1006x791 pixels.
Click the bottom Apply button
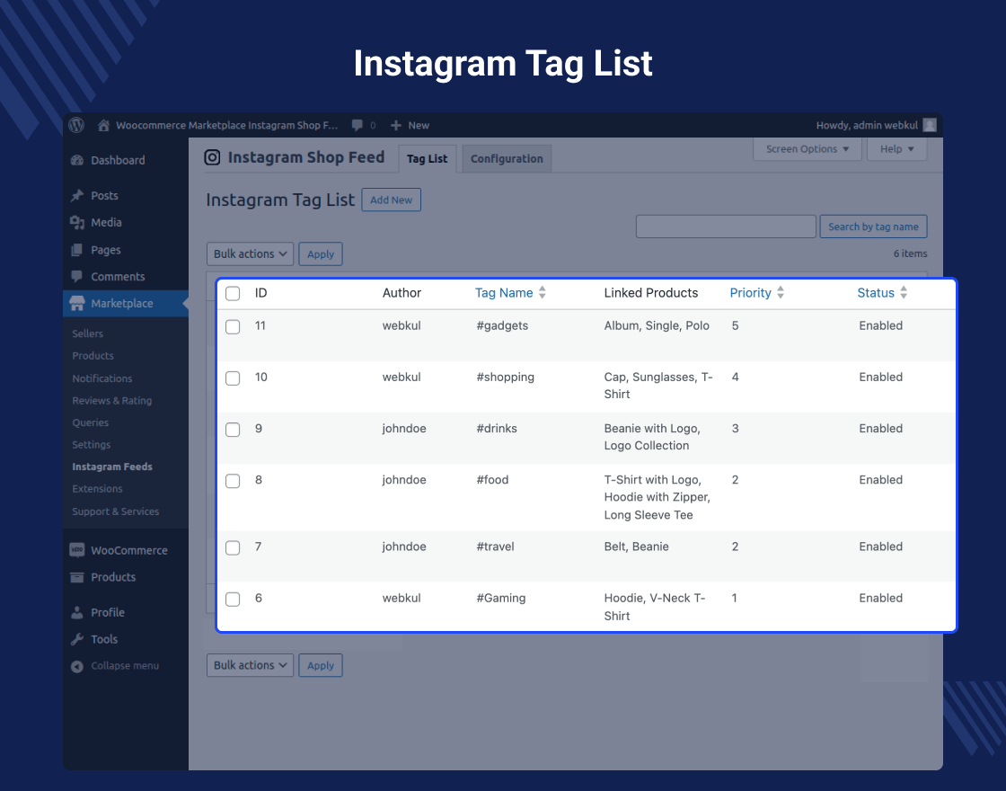pos(321,665)
